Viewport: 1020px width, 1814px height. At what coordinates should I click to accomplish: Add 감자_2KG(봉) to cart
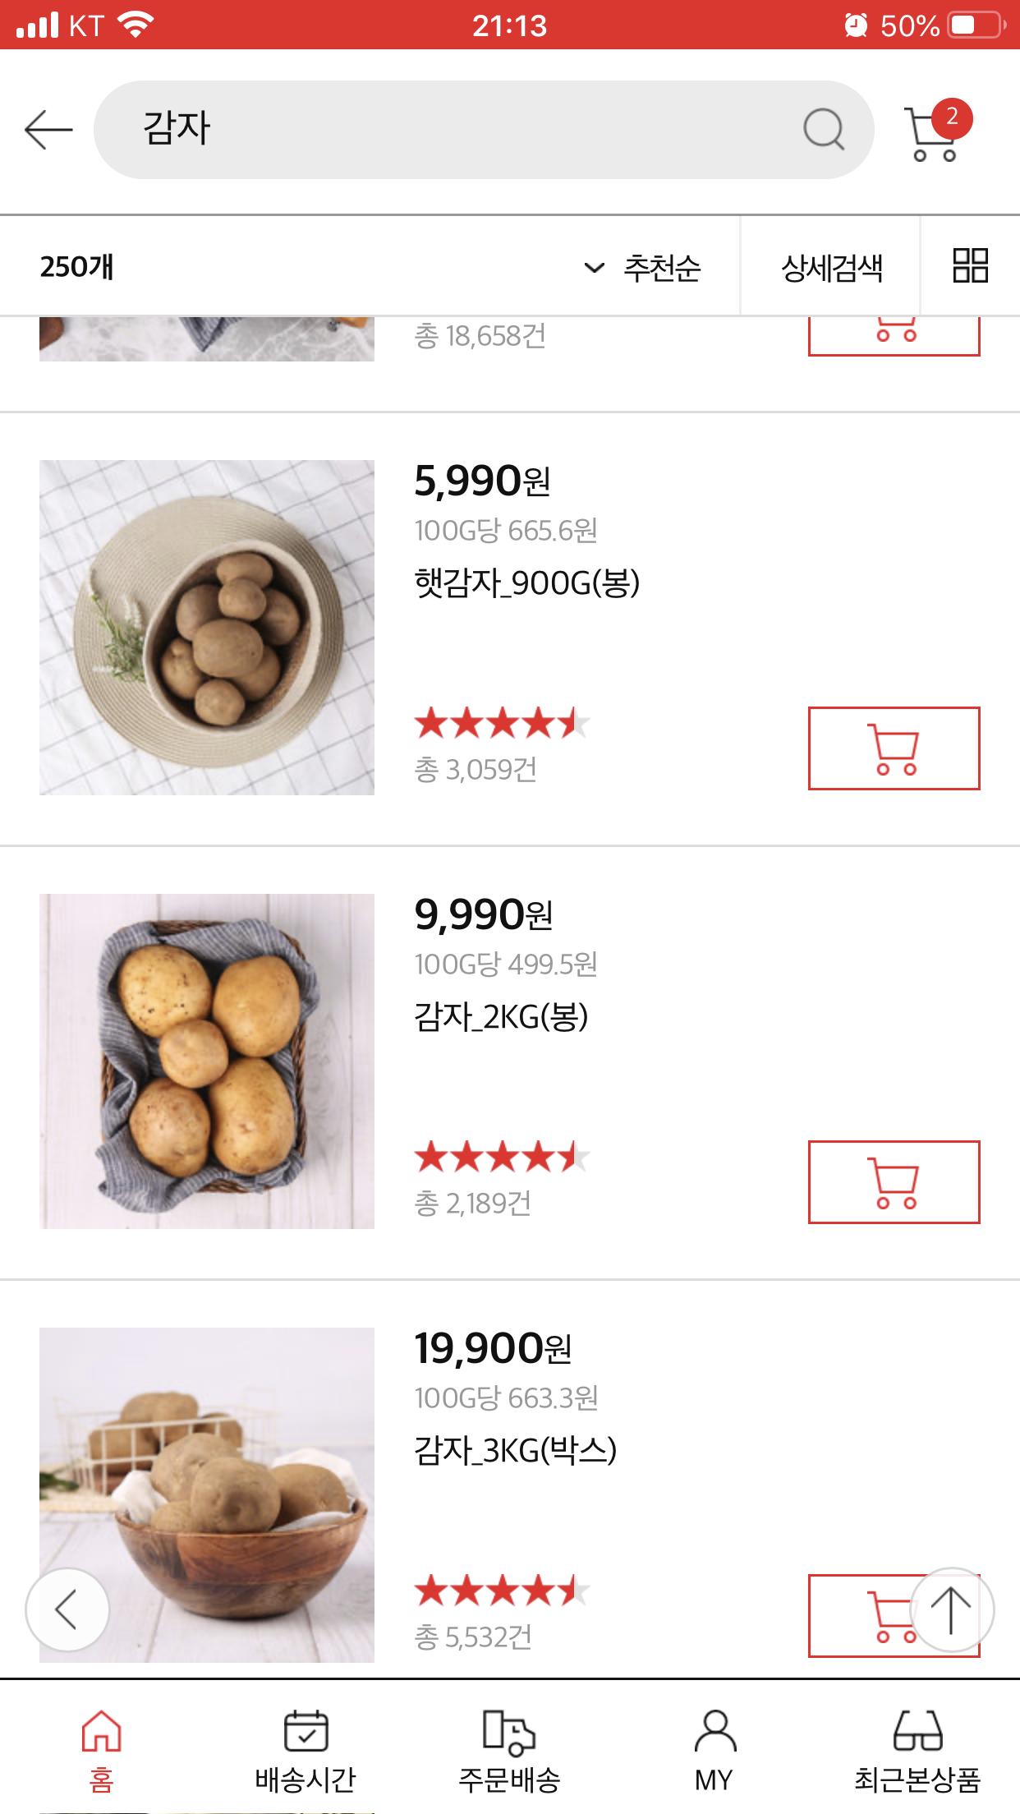click(894, 1181)
